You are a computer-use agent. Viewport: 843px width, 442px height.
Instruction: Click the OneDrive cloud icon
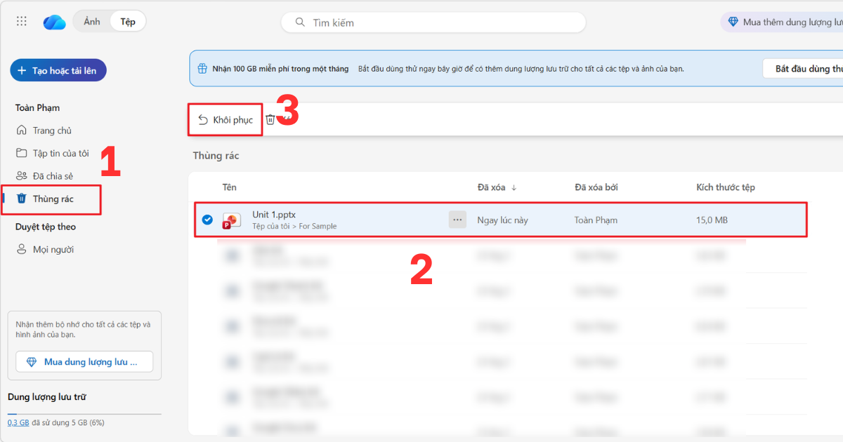coord(54,21)
